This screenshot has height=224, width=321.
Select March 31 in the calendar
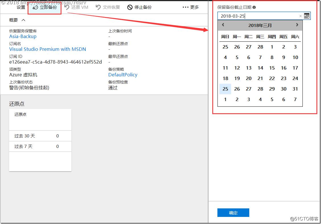point(295,89)
